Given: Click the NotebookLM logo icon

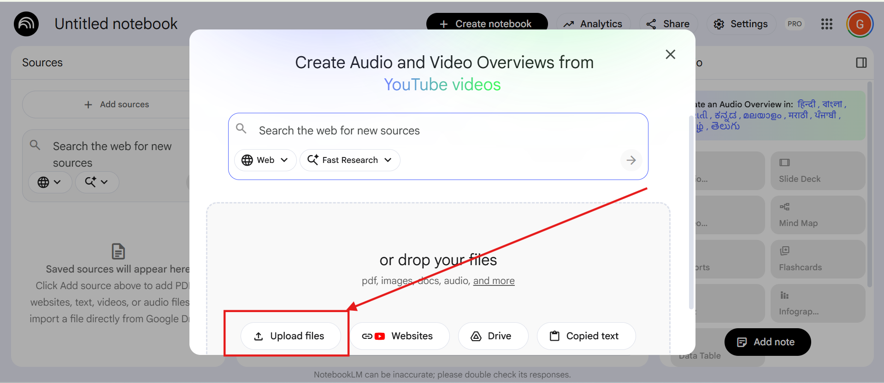Looking at the screenshot, I should click(x=26, y=24).
